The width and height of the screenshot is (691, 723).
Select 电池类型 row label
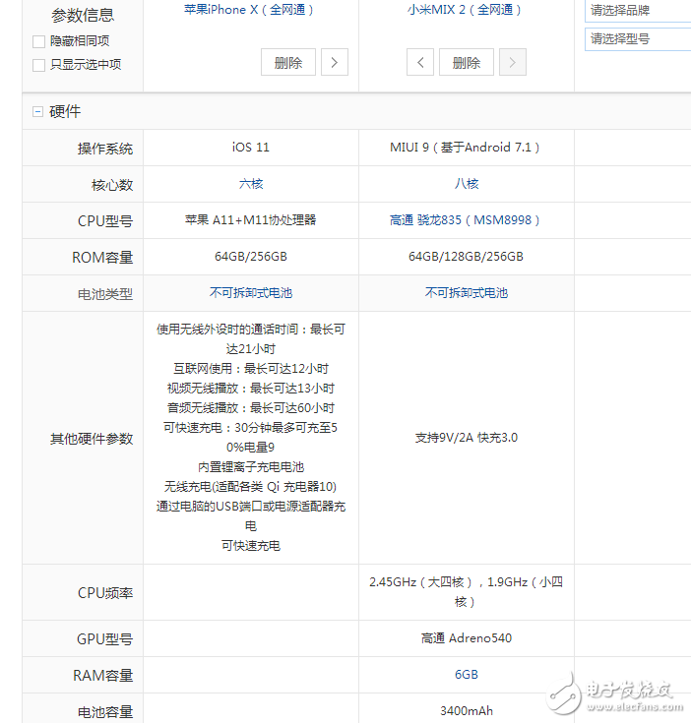(x=105, y=294)
